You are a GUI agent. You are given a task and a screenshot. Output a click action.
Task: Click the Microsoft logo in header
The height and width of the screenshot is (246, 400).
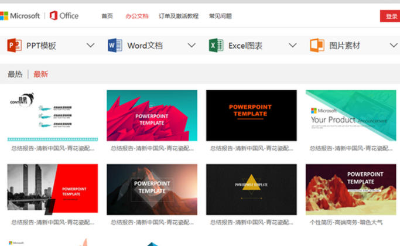(20, 16)
